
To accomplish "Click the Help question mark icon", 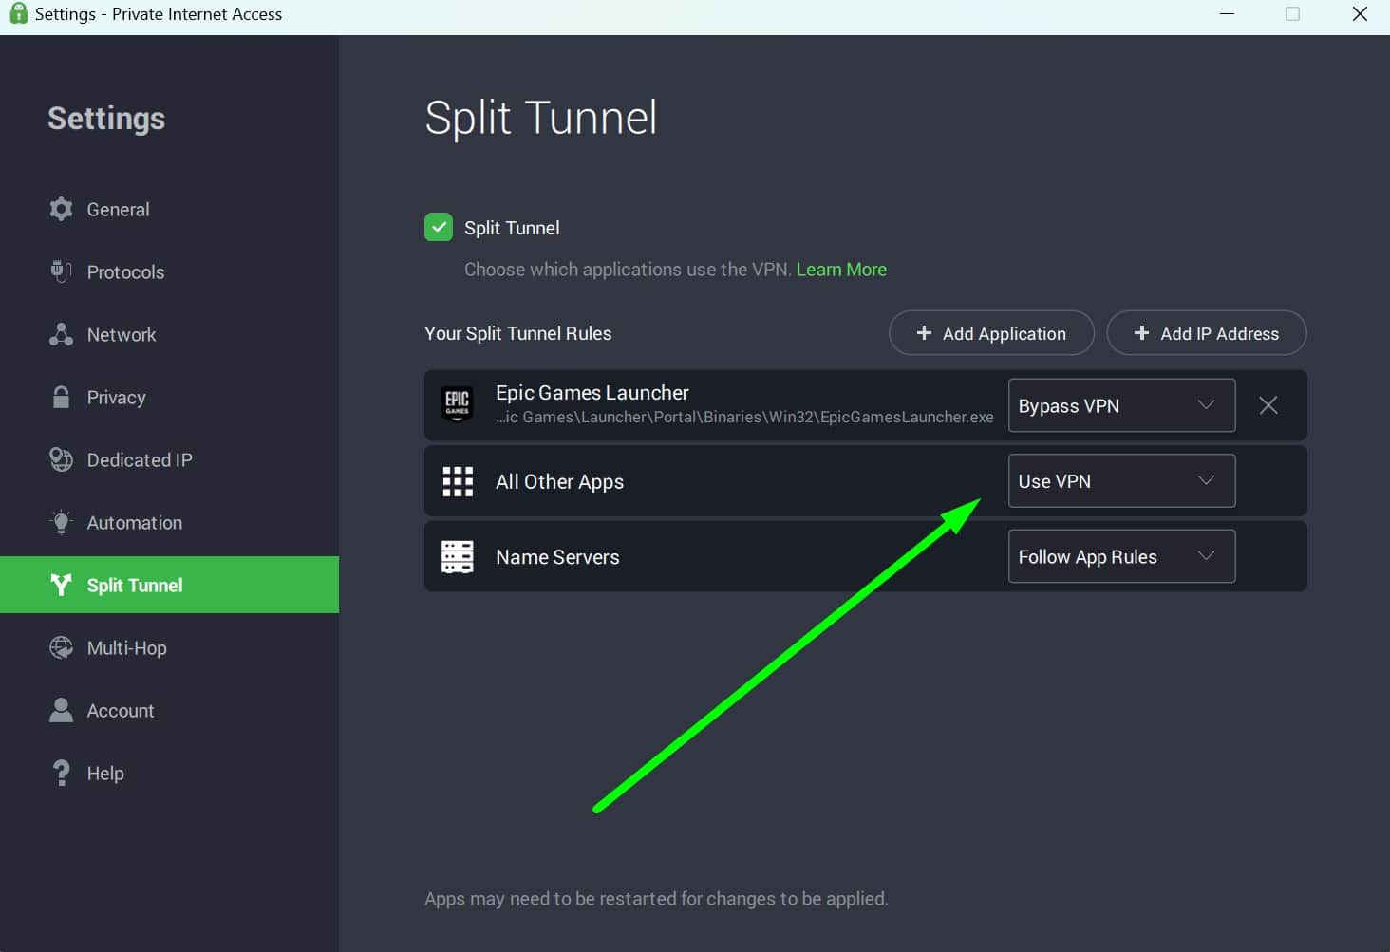I will coord(62,773).
